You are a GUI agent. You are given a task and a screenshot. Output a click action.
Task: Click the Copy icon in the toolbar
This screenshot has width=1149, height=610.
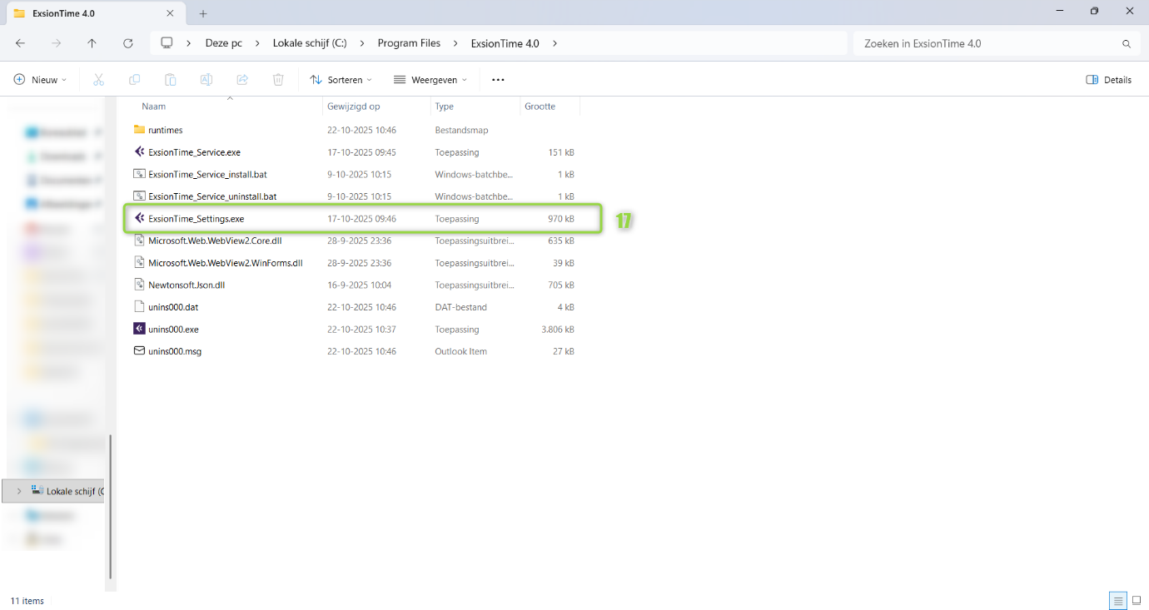134,80
